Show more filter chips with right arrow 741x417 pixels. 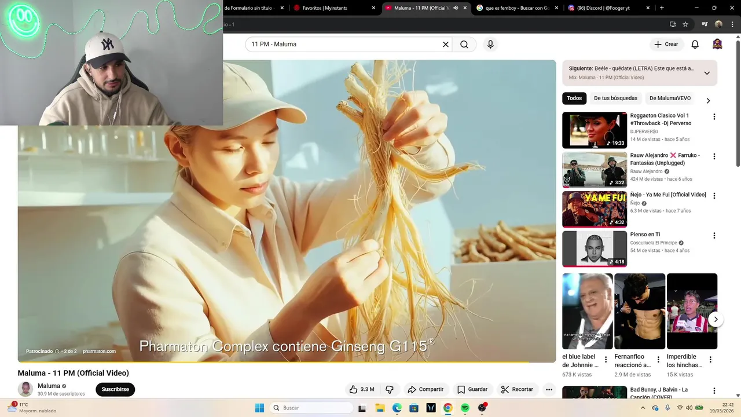coord(708,101)
